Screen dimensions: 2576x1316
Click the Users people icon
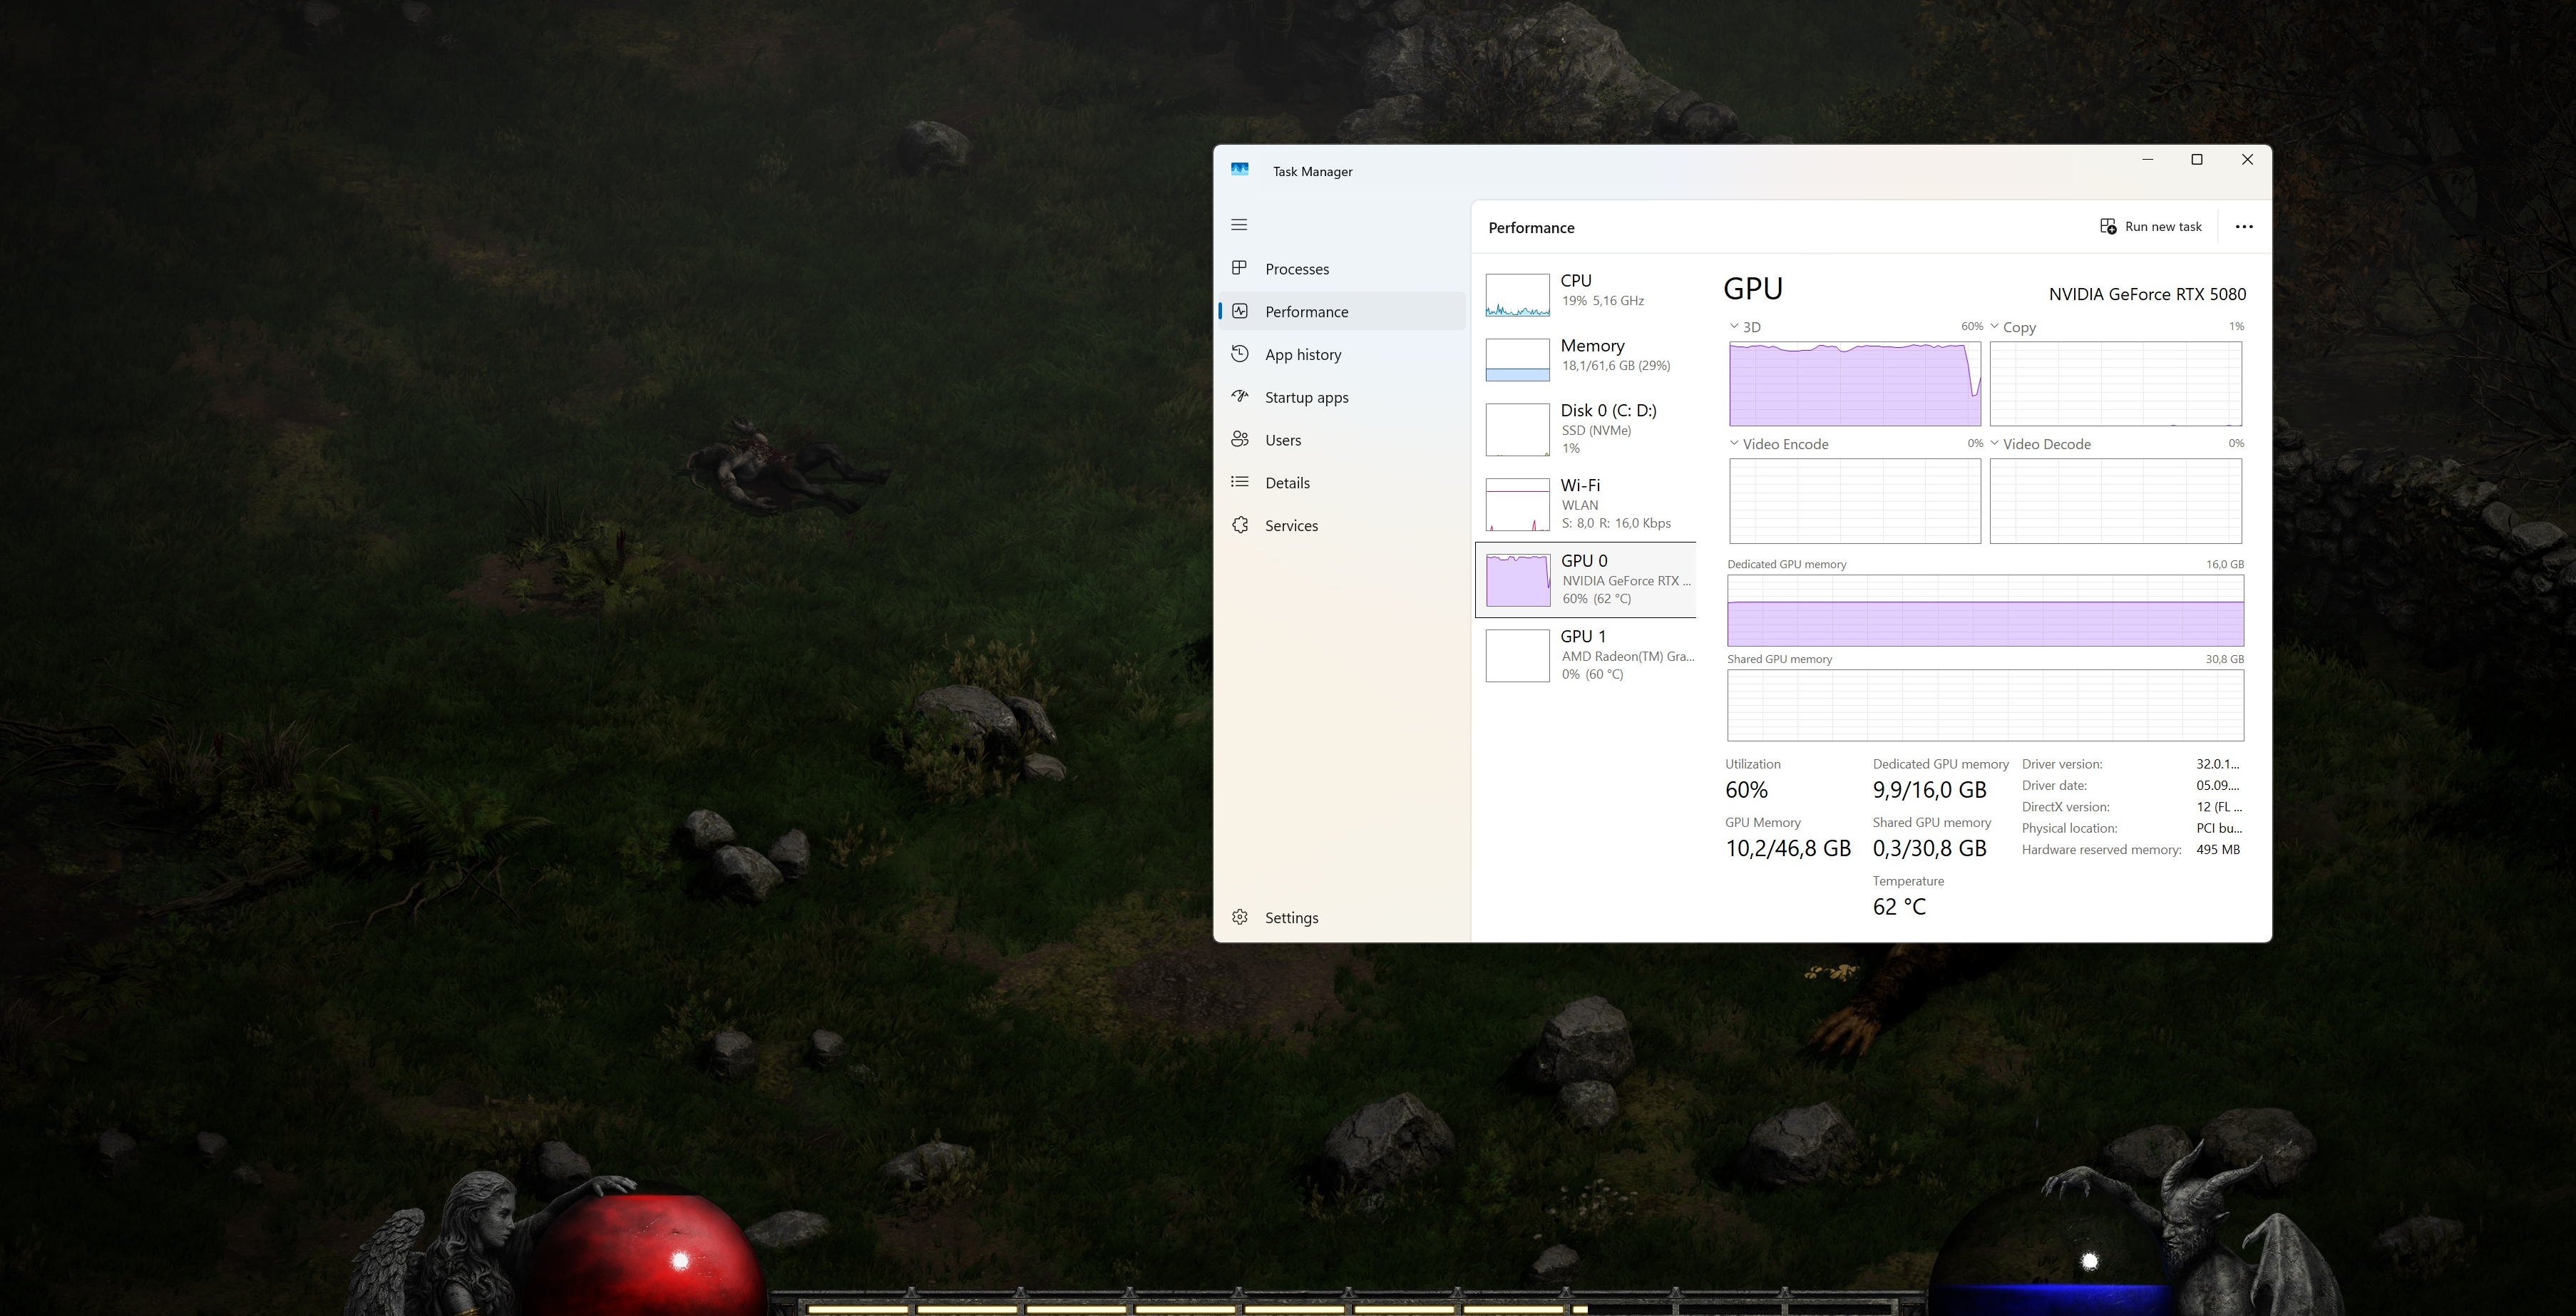coord(1239,439)
